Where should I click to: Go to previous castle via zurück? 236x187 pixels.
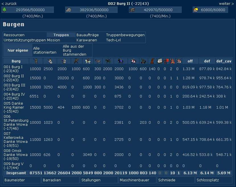coord(9,4)
